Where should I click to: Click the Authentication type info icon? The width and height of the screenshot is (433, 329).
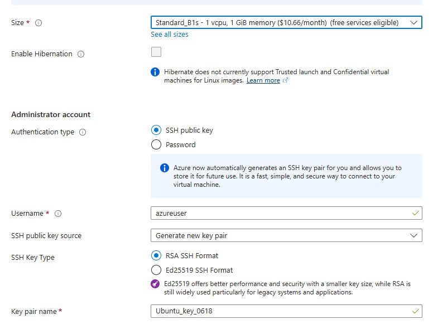[x=83, y=132]
